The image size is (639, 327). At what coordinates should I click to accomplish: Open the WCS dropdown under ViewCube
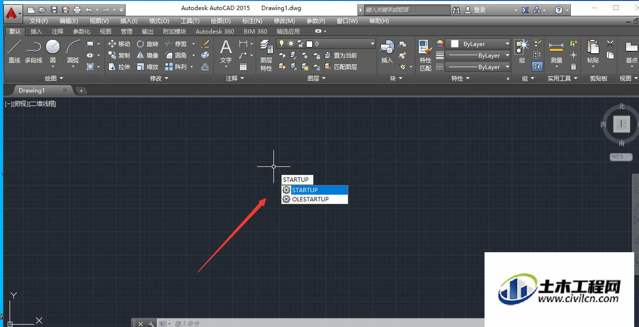click(621, 157)
